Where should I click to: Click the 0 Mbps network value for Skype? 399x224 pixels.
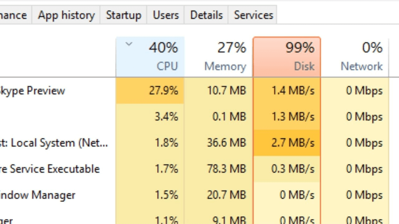point(364,91)
